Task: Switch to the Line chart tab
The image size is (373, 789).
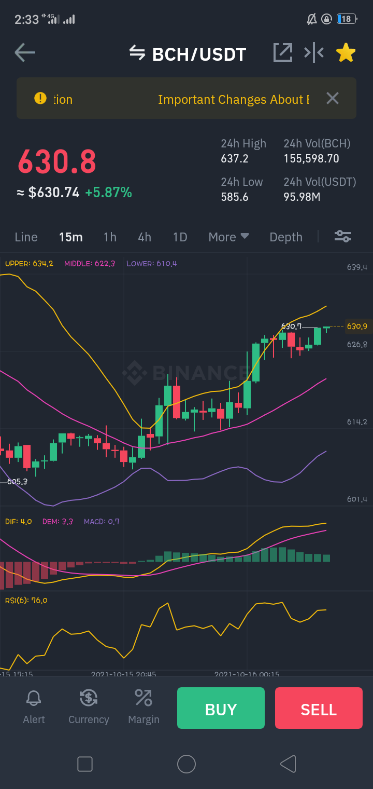Action: (x=26, y=237)
